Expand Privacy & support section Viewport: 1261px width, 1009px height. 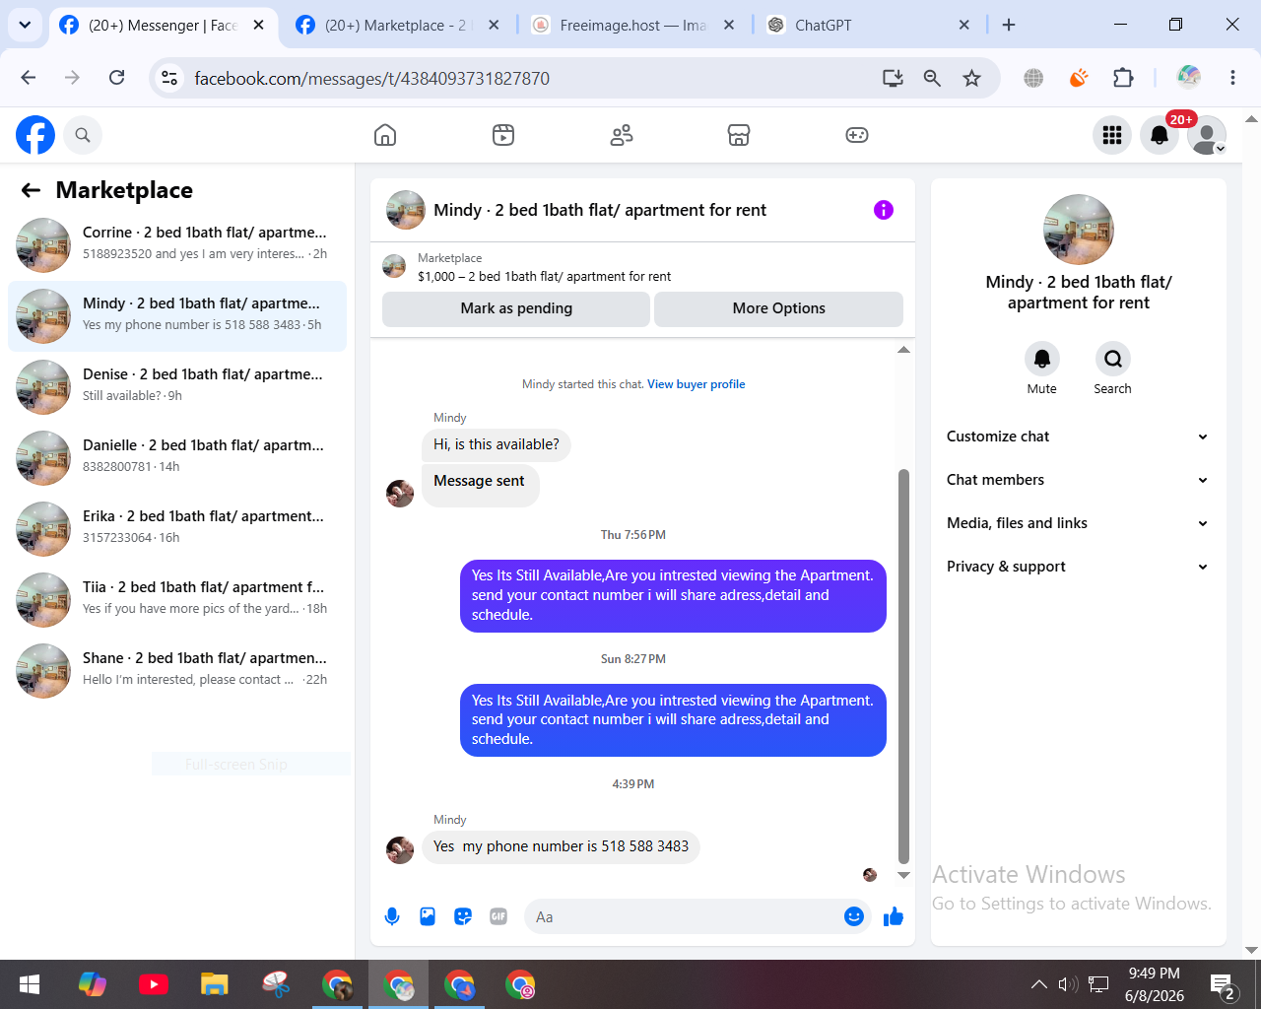pos(1078,567)
